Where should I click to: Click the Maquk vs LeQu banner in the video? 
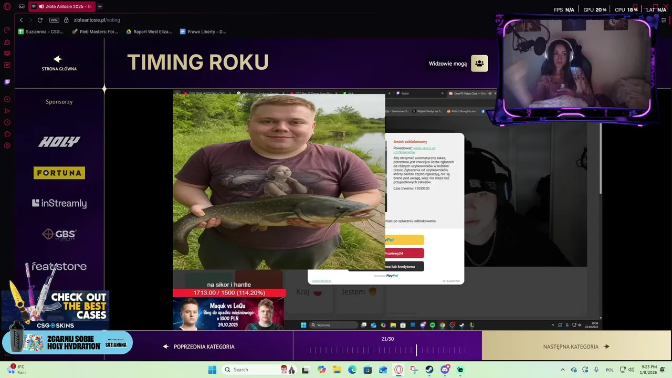[x=229, y=313]
